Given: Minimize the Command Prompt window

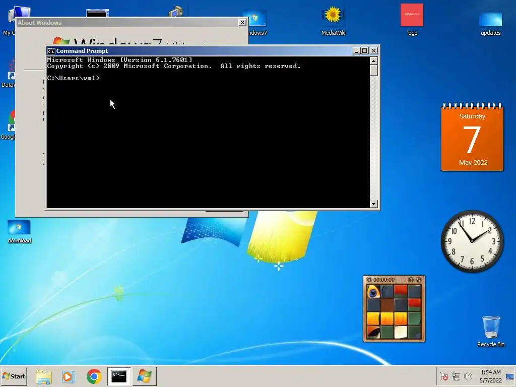Looking at the screenshot, I should (x=356, y=51).
